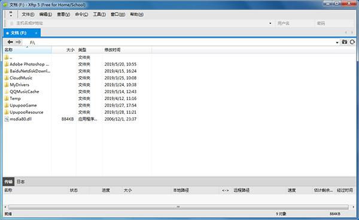Open the host address dropdown arrow
Screen dimensions: 359x220
270,23
